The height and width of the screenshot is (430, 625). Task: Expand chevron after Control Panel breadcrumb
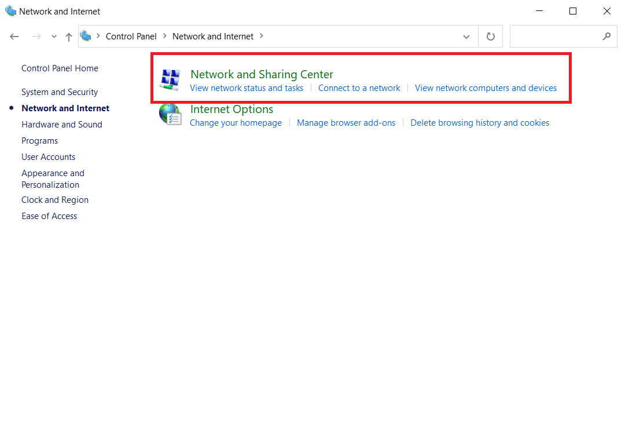165,36
